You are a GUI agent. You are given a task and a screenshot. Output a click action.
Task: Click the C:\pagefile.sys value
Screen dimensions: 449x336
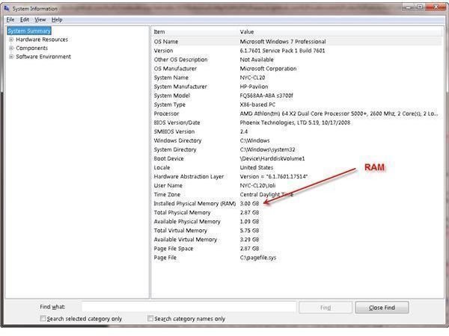tap(258, 258)
